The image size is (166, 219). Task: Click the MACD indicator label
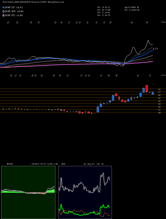(10, 164)
